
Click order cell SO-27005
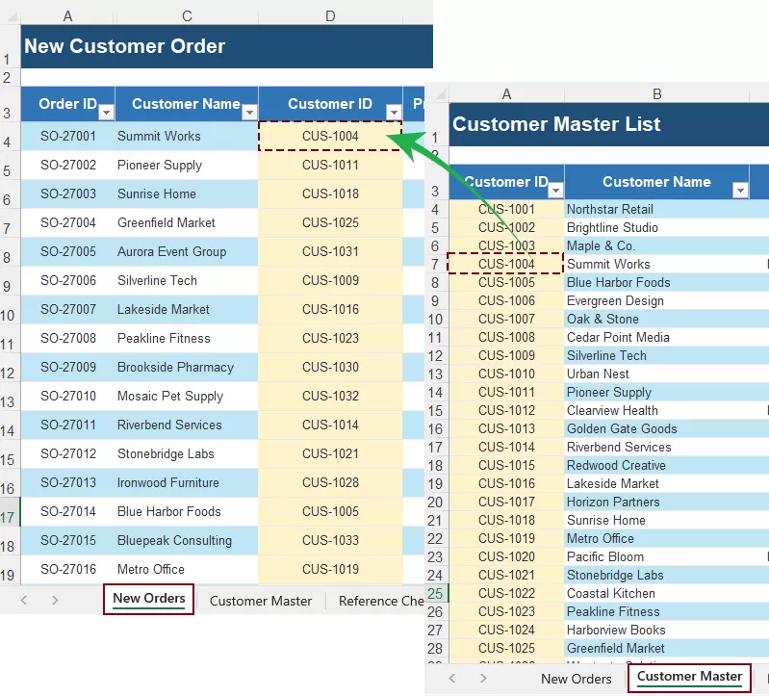pos(68,251)
